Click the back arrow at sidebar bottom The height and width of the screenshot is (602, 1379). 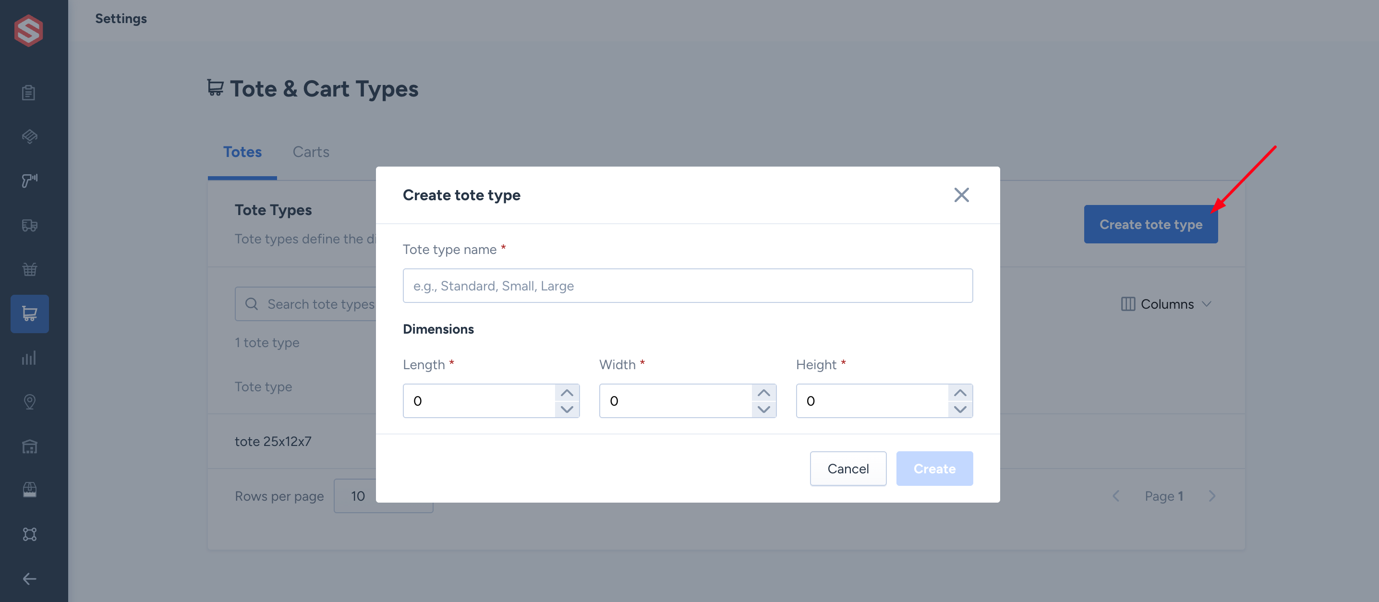tap(29, 578)
